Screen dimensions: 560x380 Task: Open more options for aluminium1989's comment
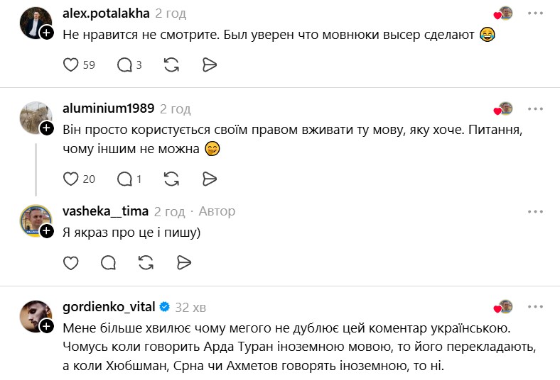tap(535, 109)
